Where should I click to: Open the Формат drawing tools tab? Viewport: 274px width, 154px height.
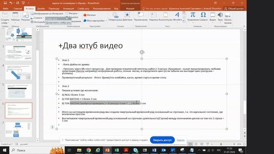tap(130, 9)
